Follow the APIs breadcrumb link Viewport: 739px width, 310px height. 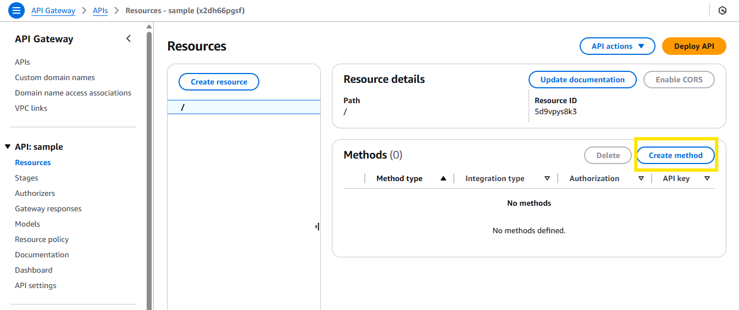[x=100, y=10]
